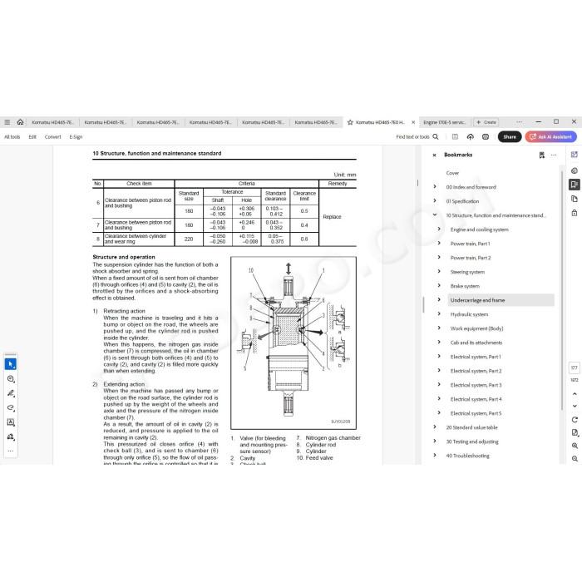The image size is (582, 582).
Task: Add a new bookmark in Bookmarks panel
Action: [x=541, y=155]
